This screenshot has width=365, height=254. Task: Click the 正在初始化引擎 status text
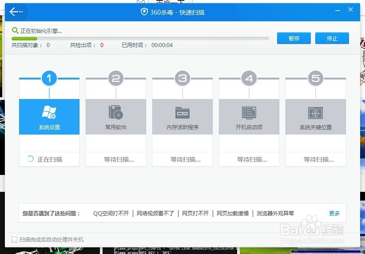pos(41,31)
